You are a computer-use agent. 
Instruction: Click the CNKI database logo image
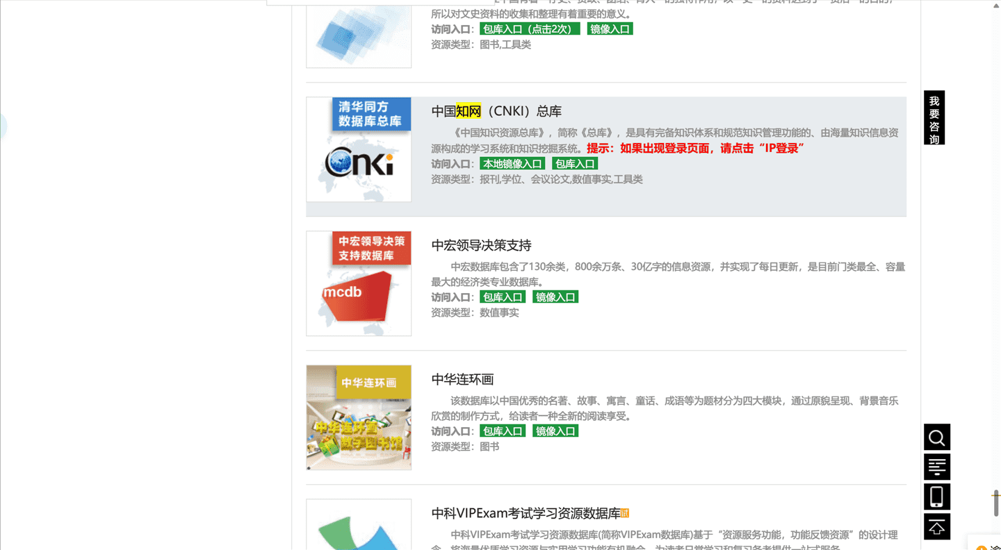coord(359,150)
